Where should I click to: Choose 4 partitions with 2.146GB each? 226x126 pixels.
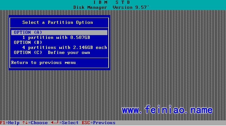[65, 48]
